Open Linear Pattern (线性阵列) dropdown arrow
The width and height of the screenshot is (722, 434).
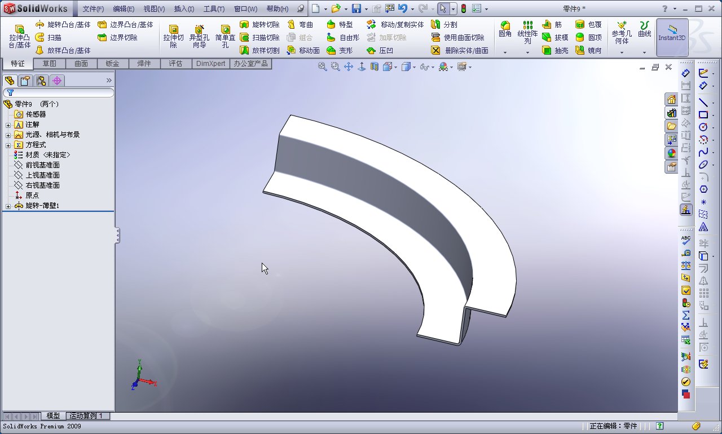(x=527, y=52)
